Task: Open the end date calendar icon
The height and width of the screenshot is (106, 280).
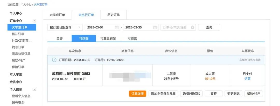Action: (155, 27)
